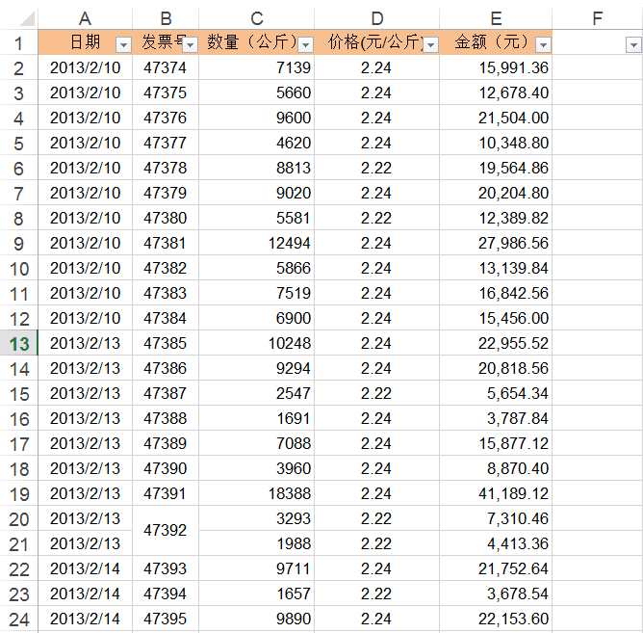Screen dimensions: 643x633
Task: Open the filter dropdown in column F header cell
Action: click(633, 44)
